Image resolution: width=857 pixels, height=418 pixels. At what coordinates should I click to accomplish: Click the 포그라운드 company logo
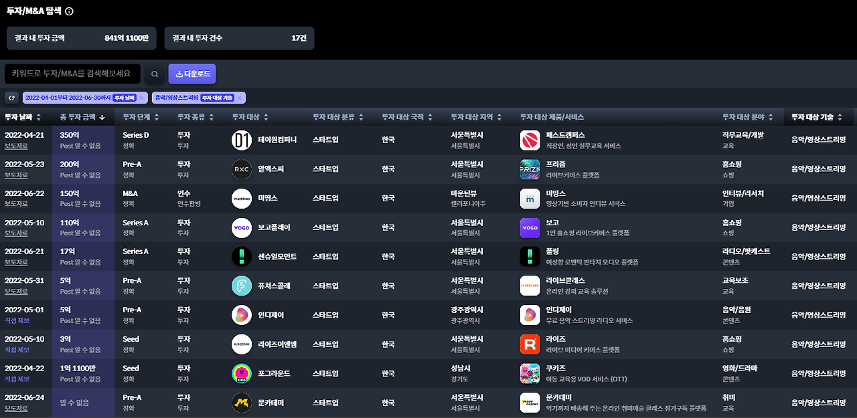pos(242,373)
